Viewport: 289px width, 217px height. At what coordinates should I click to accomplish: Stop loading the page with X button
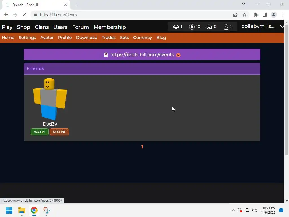[24, 15]
